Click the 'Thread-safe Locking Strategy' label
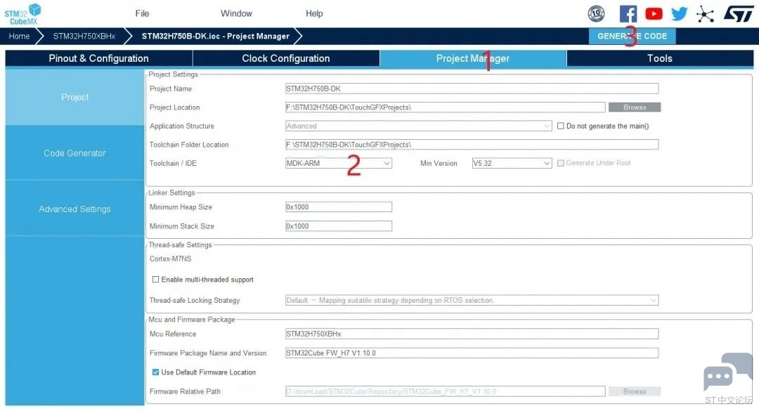The image size is (759, 411). pyautogui.click(x=195, y=300)
